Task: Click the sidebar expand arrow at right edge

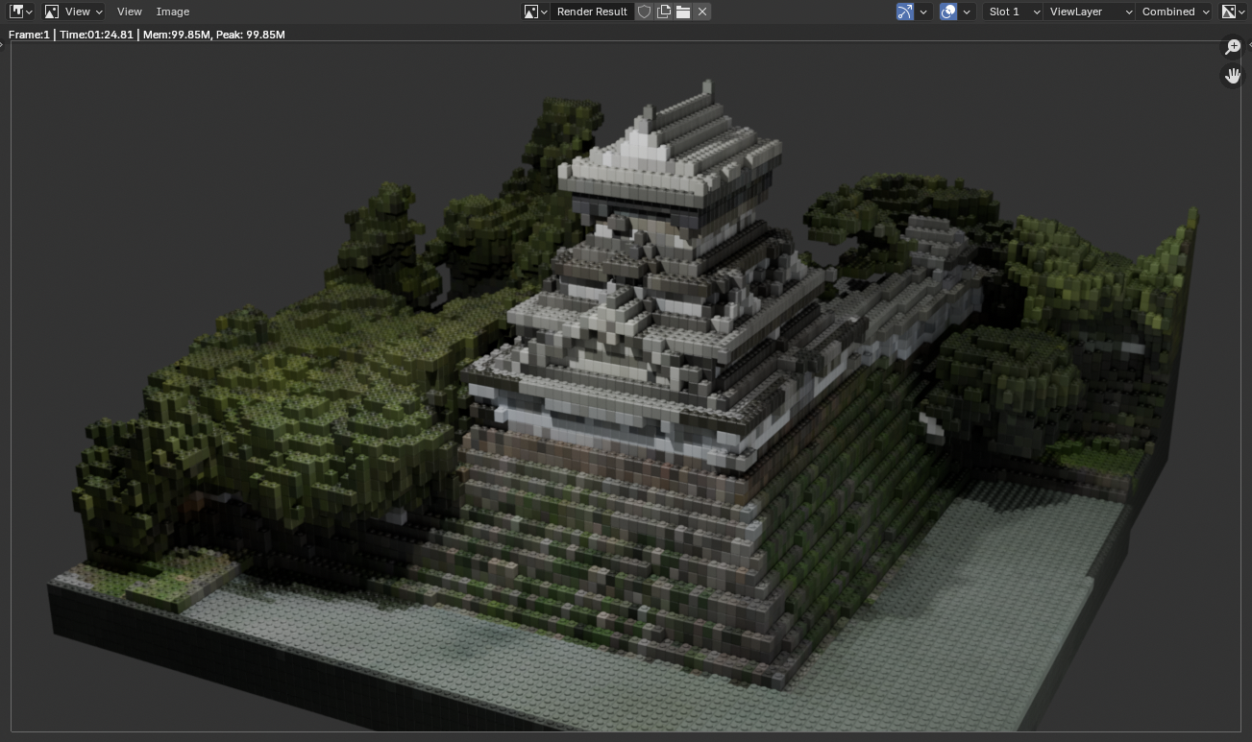Action: coord(1249,45)
